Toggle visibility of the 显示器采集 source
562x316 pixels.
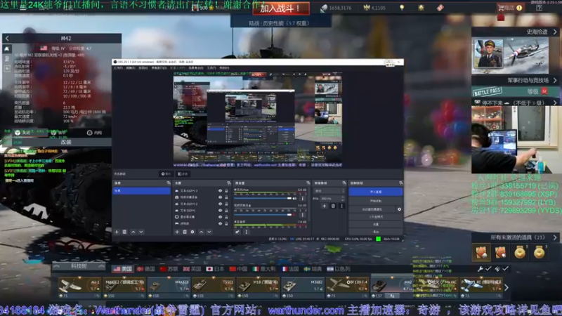220,217
